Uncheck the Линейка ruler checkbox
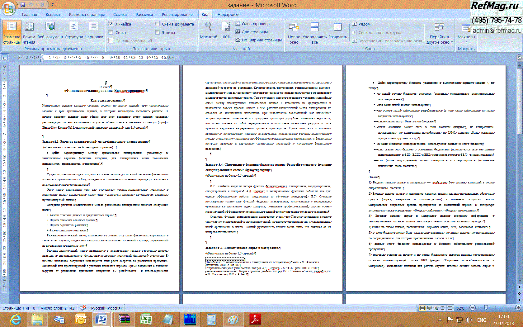This screenshot has width=523, height=327. pyautogui.click(x=111, y=24)
